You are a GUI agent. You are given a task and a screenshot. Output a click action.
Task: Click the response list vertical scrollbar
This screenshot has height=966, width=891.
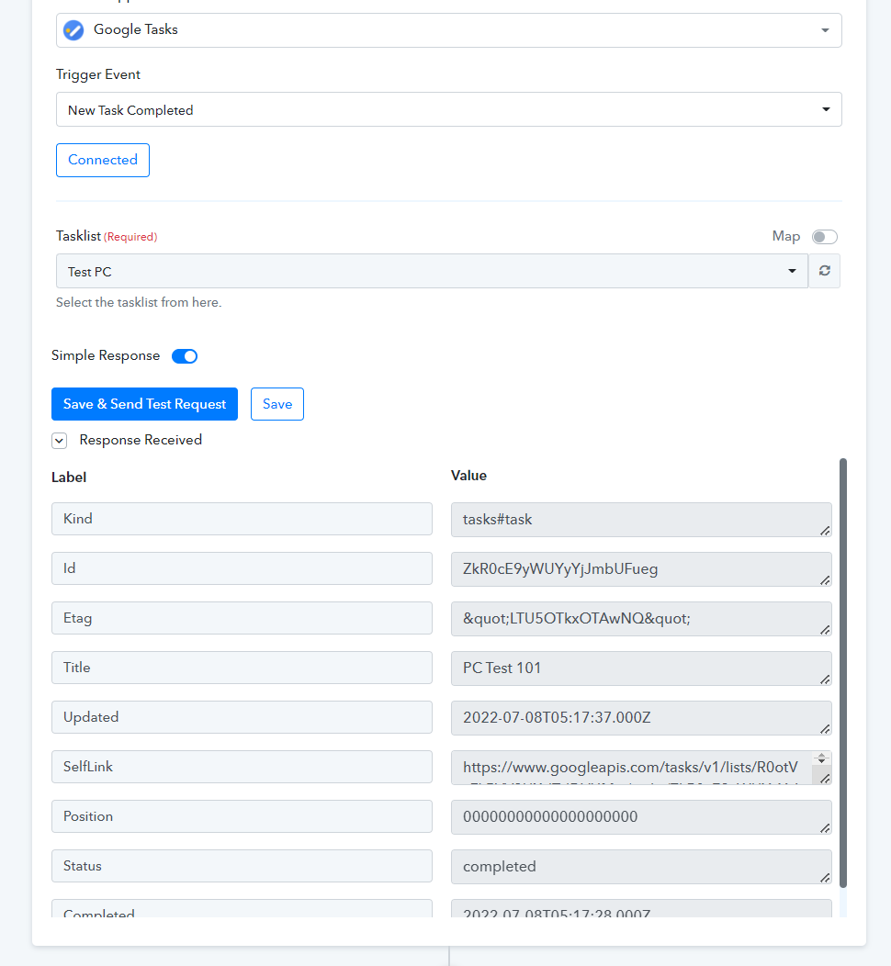(x=843, y=673)
